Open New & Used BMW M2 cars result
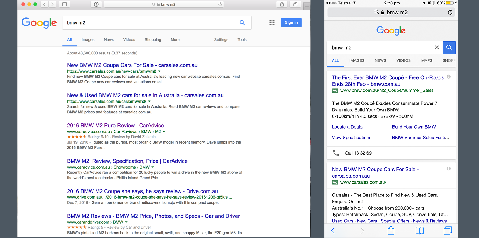The width and height of the screenshot is (479, 238). 145,95
